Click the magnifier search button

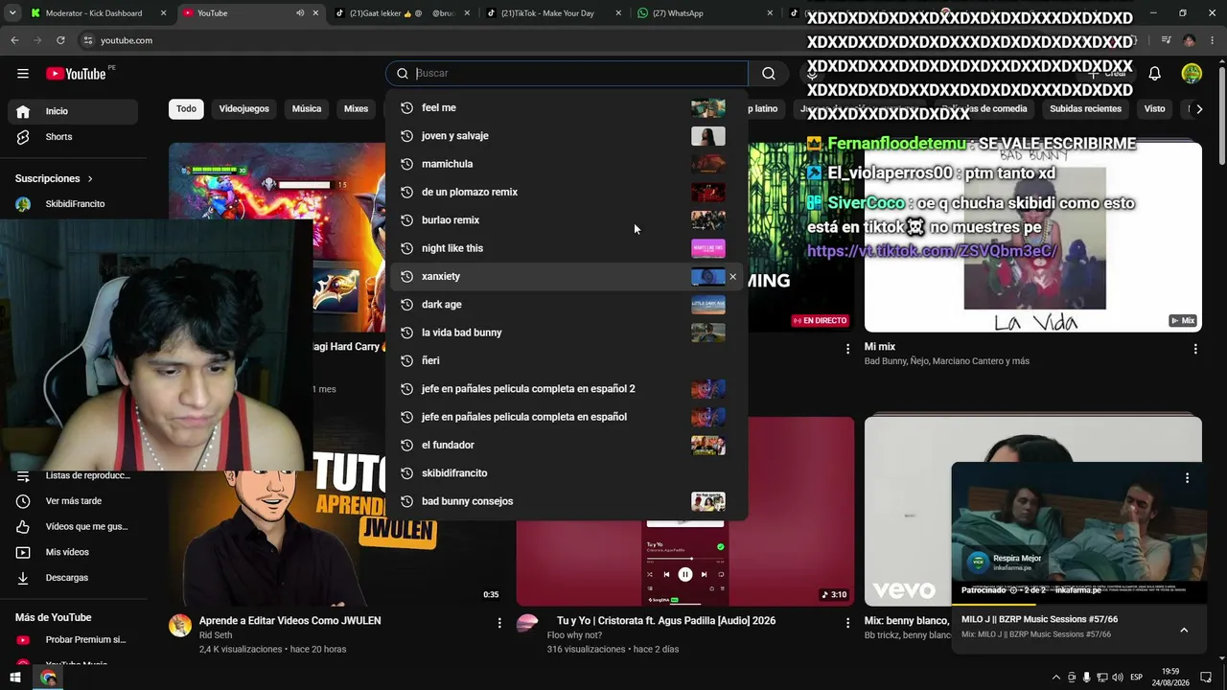pyautogui.click(x=769, y=74)
